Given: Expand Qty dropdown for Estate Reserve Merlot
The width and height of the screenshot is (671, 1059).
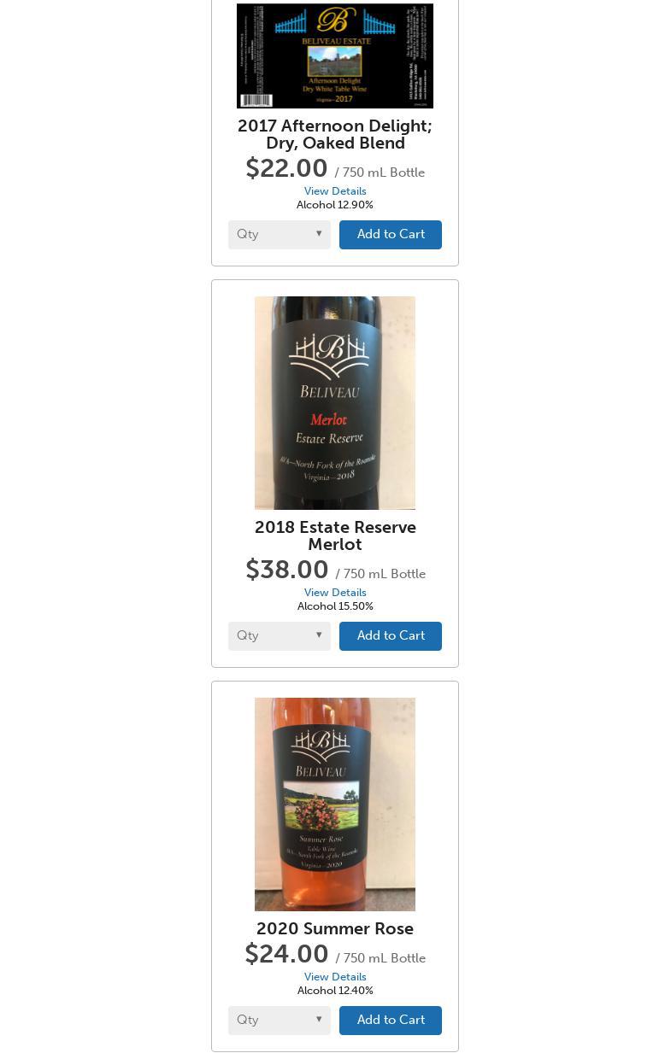Looking at the screenshot, I should (279, 636).
